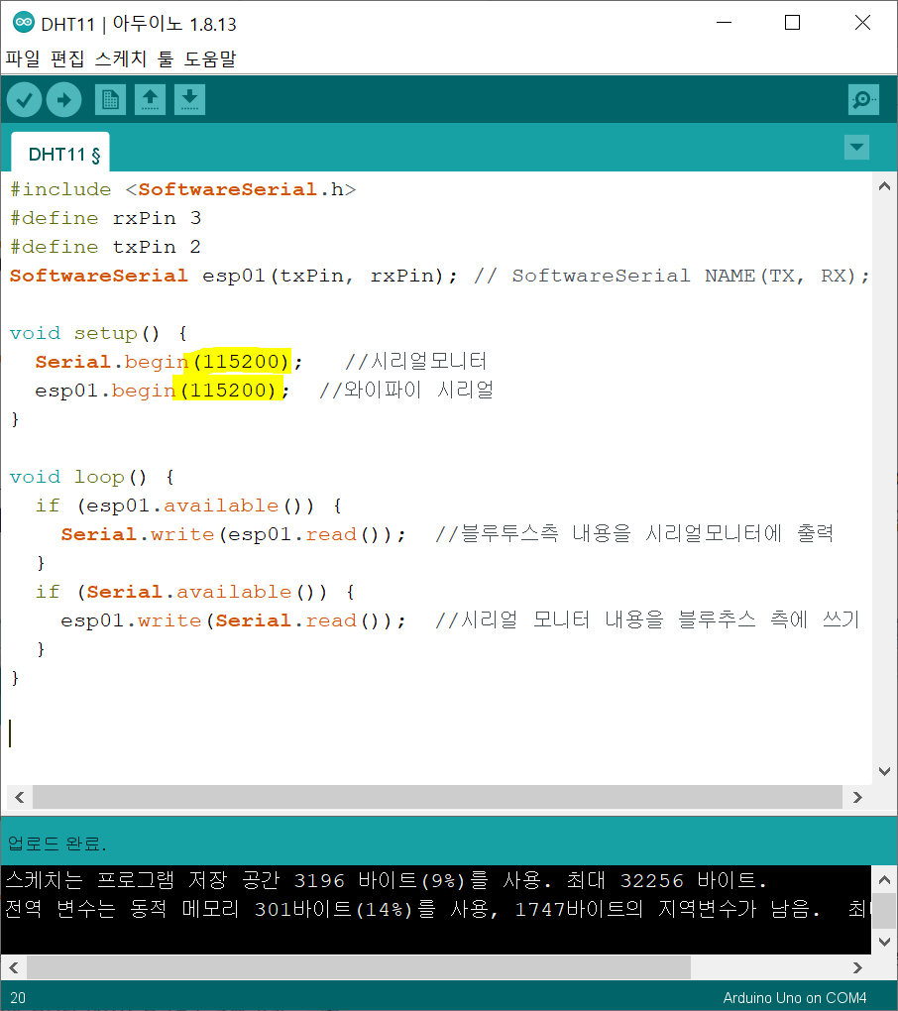Click line number 20 in the status bar
898x1011 pixels.
[18, 997]
